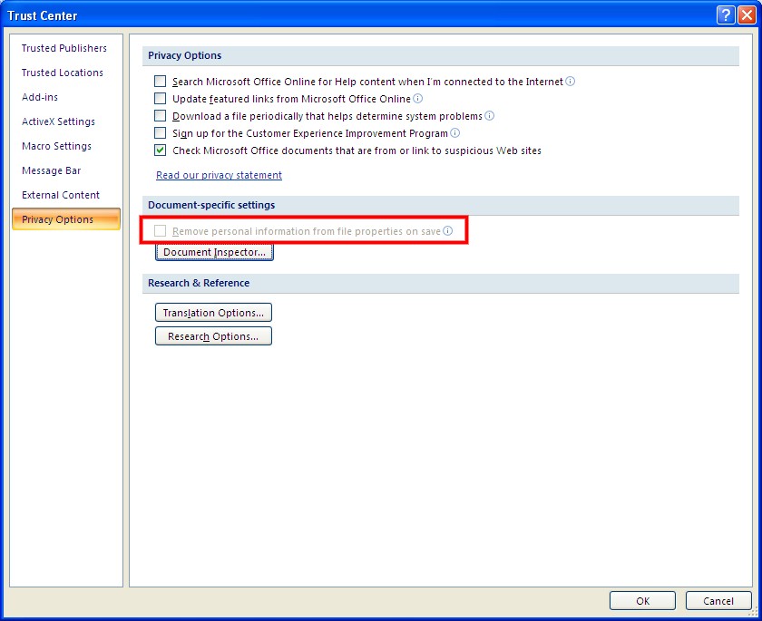The height and width of the screenshot is (621, 762).
Task: View External Content settings
Action: [60, 195]
